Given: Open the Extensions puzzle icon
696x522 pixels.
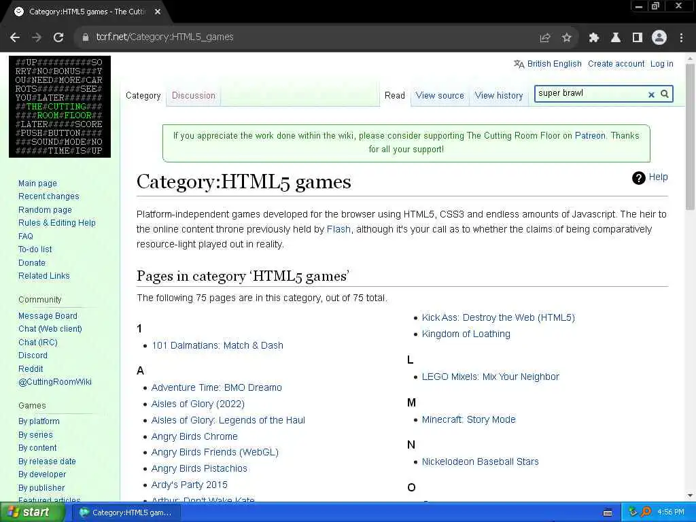Looking at the screenshot, I should coord(594,38).
